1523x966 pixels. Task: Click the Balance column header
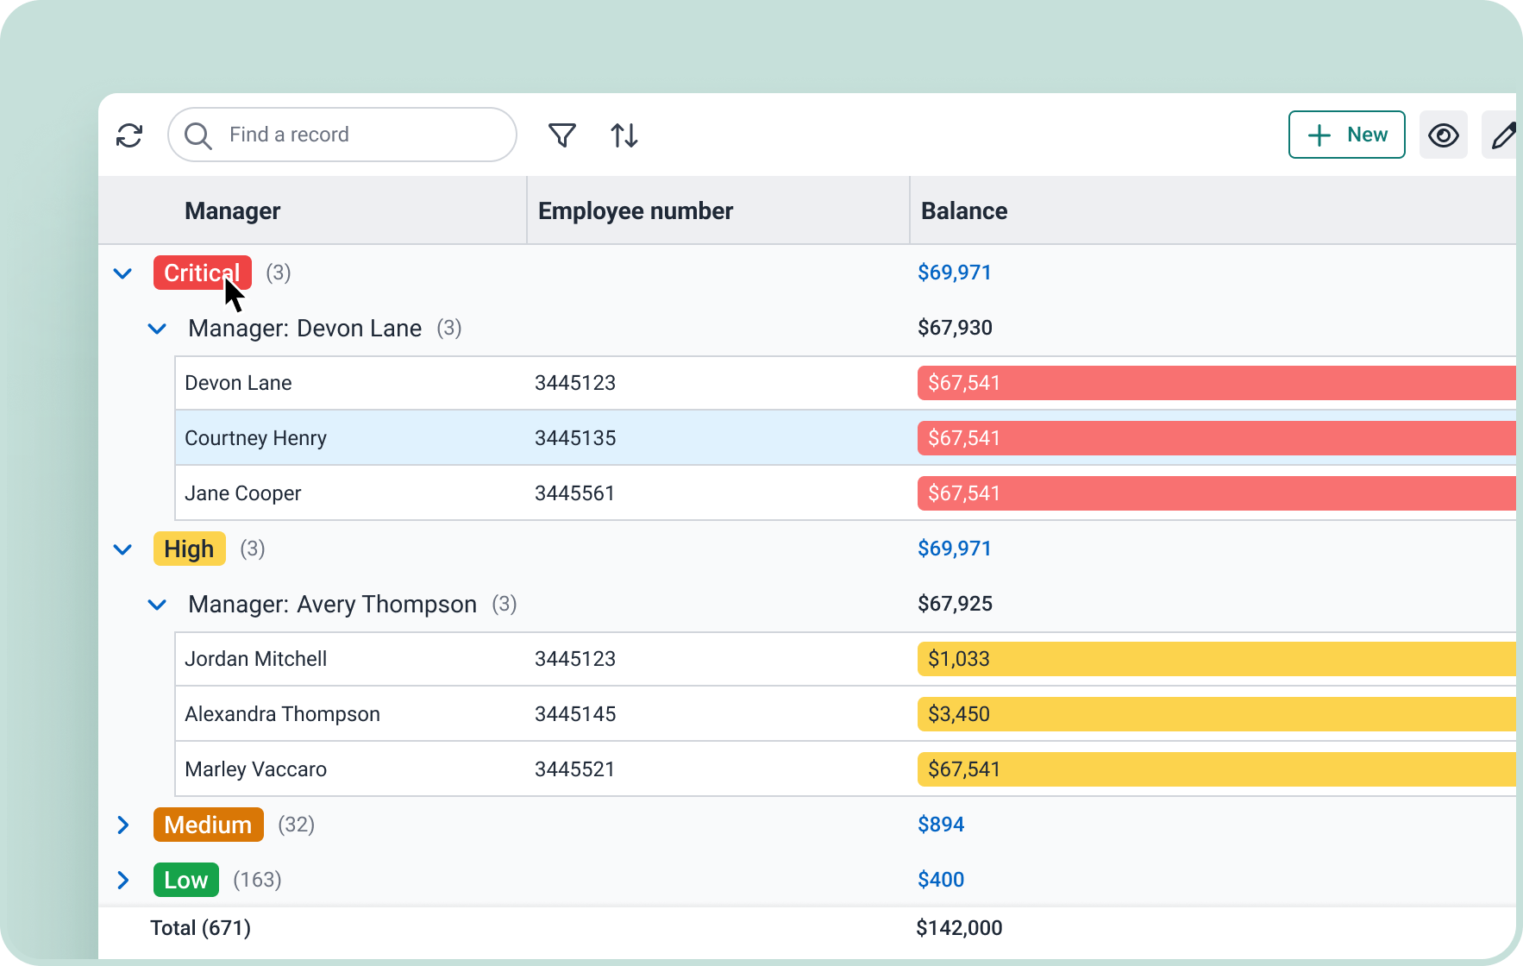(x=963, y=211)
